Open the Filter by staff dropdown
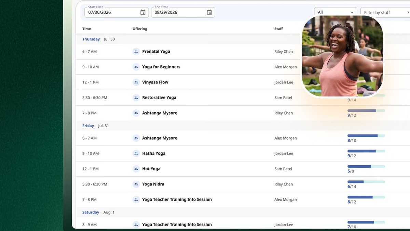410x231 pixels. [385, 12]
